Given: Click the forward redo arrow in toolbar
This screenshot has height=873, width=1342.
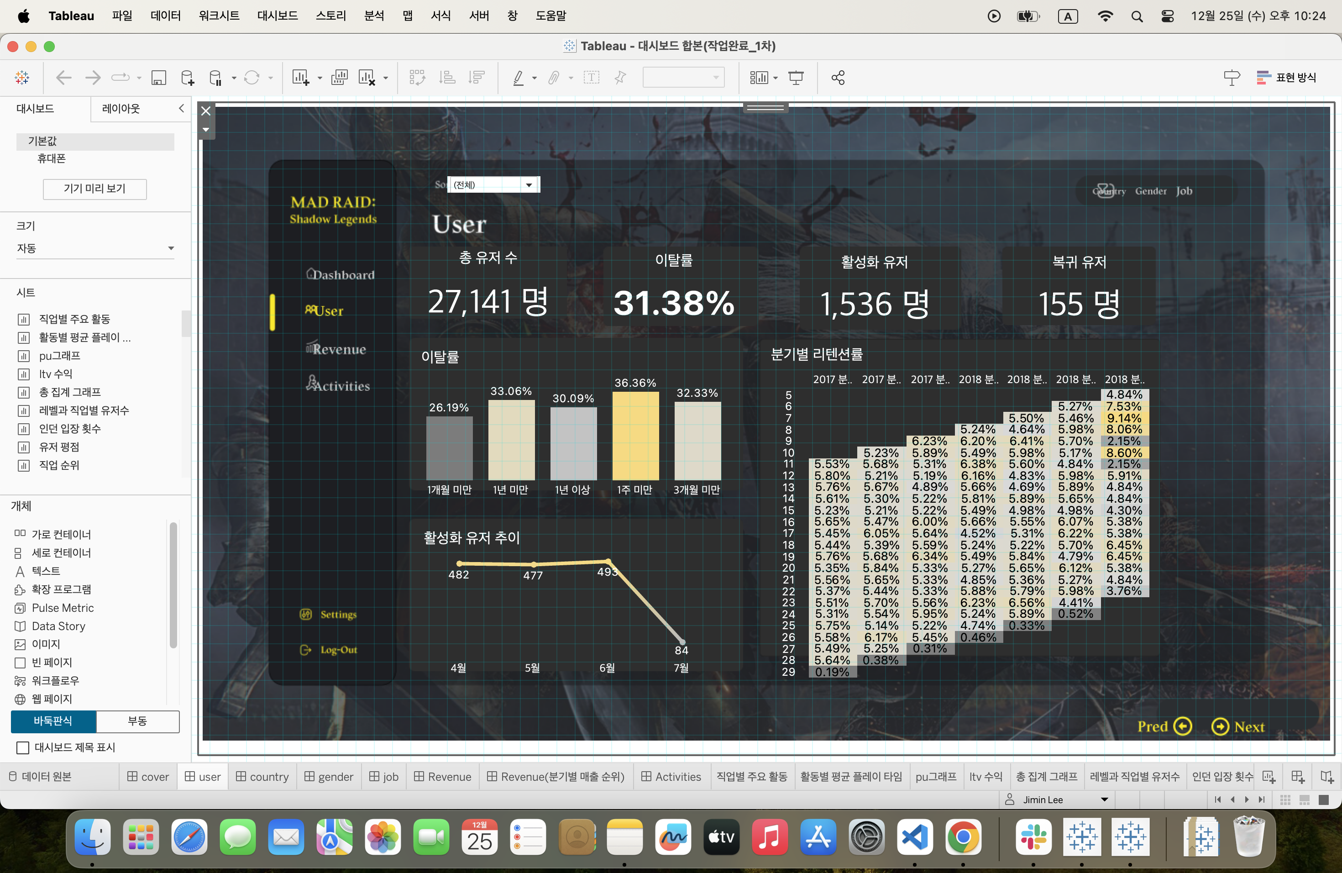Looking at the screenshot, I should [93, 78].
